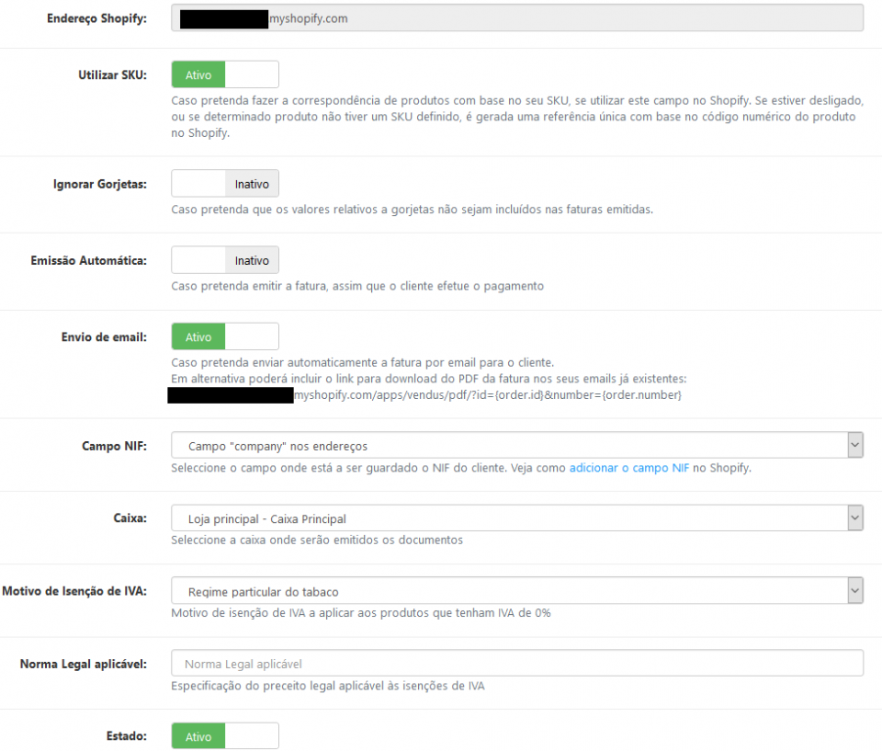Activate automatic invoice emission toggle
The image size is (882, 751).
click(x=224, y=259)
